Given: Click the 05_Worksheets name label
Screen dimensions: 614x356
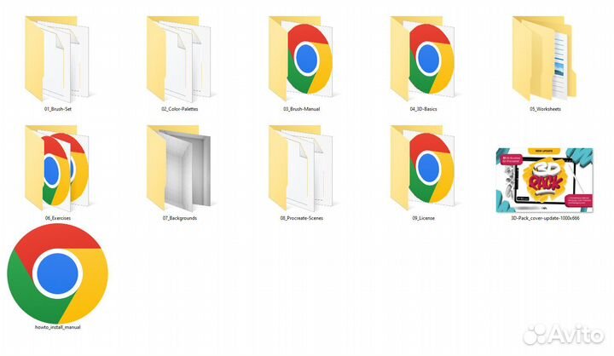Looking at the screenshot, I should click(x=546, y=109).
